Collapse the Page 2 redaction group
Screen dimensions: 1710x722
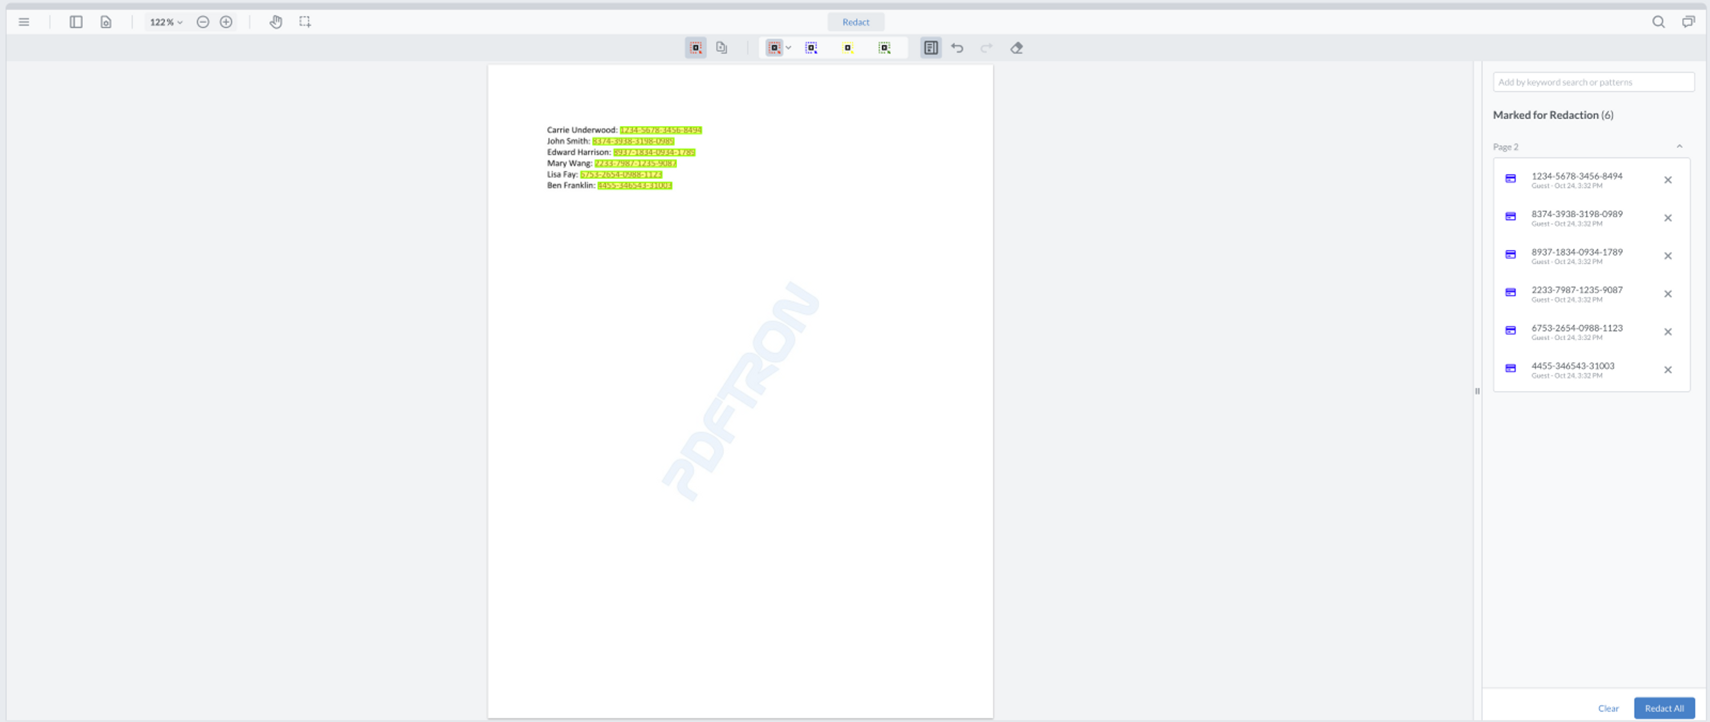pyautogui.click(x=1679, y=146)
